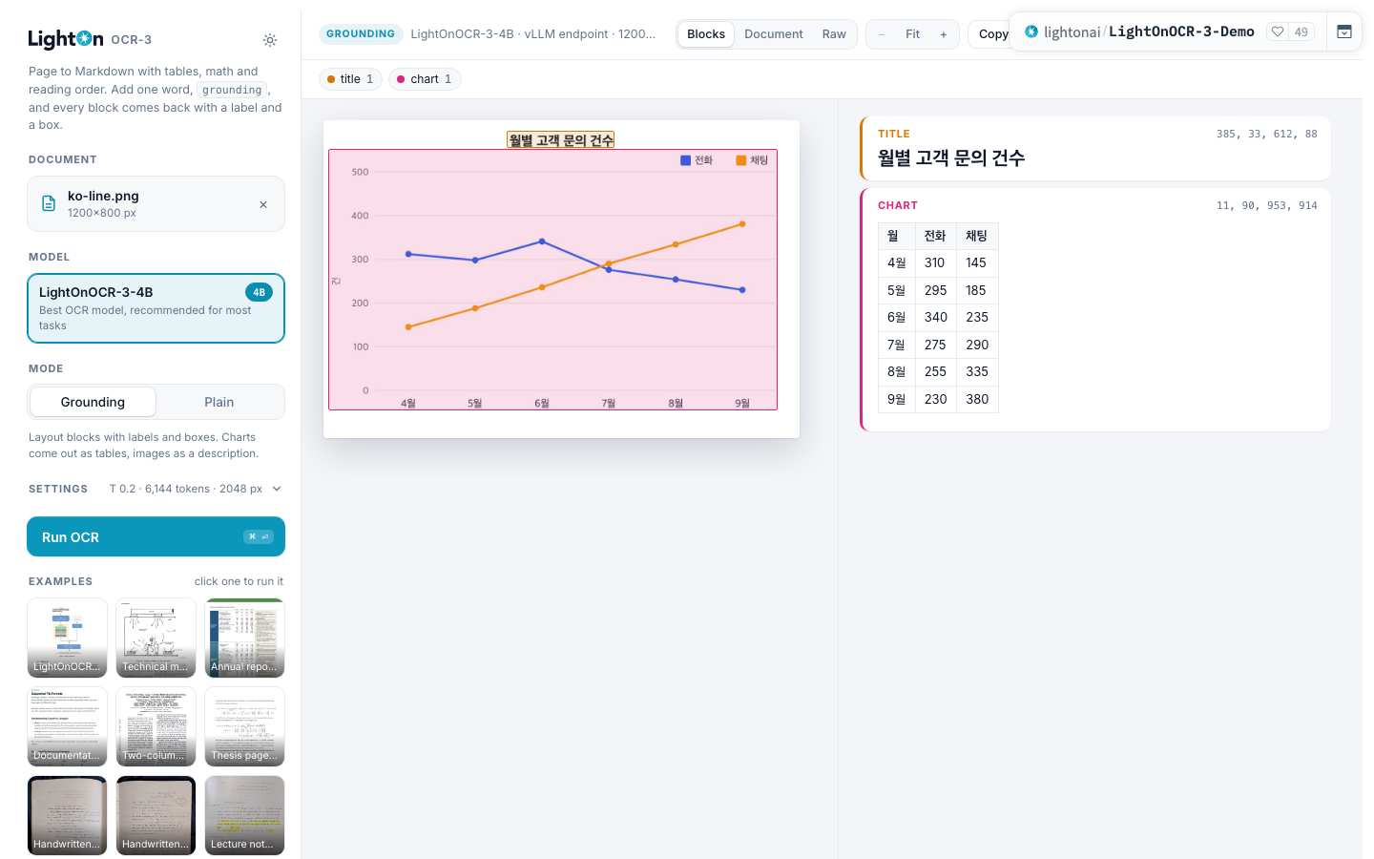
Task: Open the panel icon beside the like count
Action: point(1343,31)
